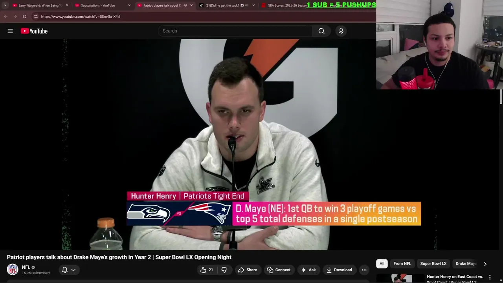Viewport: 503px width, 283px height.
Task: Switch to Subscriptions - YouTube tab
Action: (x=102, y=6)
